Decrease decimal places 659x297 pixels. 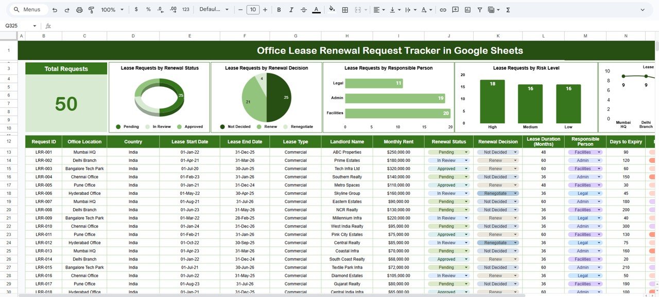click(x=160, y=9)
